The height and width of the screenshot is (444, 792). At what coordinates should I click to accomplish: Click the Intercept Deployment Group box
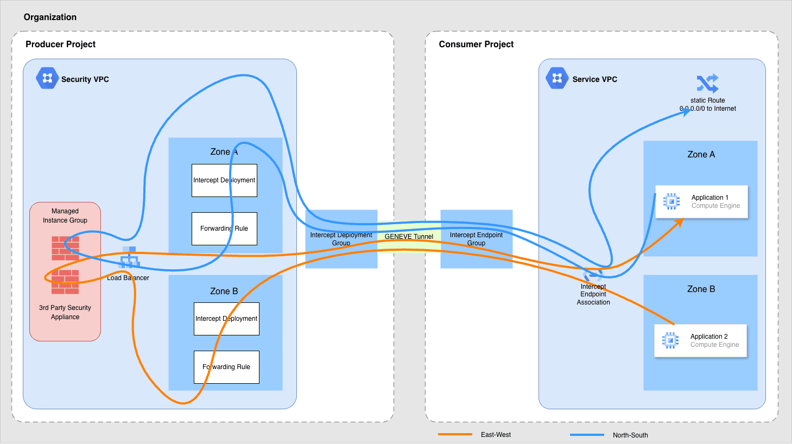341,239
